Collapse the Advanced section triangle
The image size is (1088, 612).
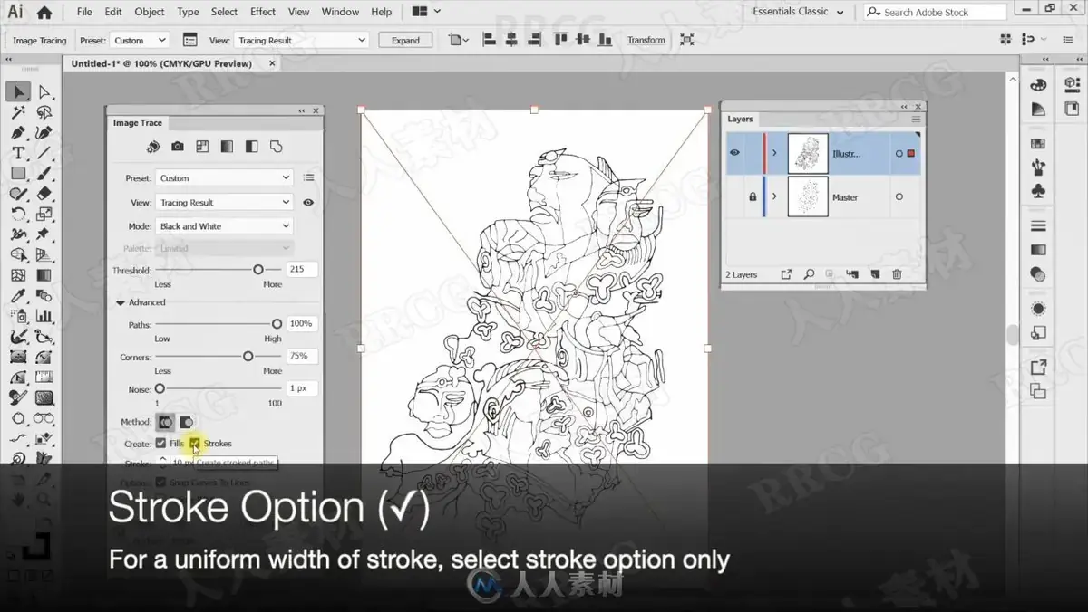pos(121,302)
